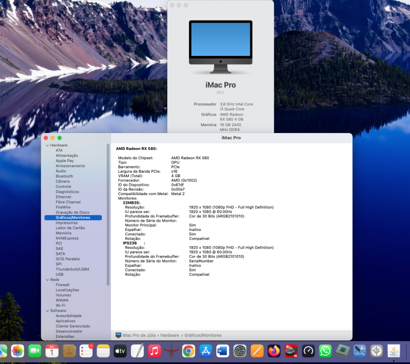The image size is (410, 364).
Task: Select Apple Pay in the sidebar
Action: [64, 161]
